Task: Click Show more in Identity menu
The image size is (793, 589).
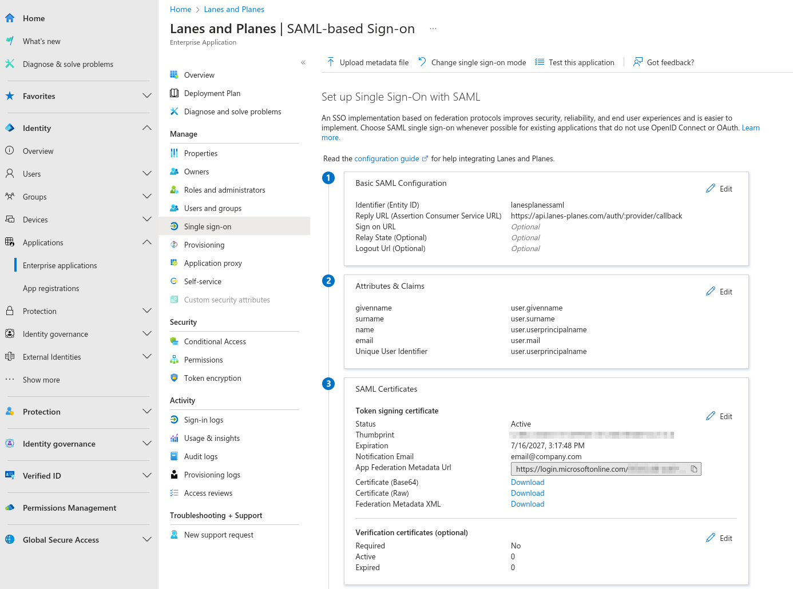Action: [41, 380]
